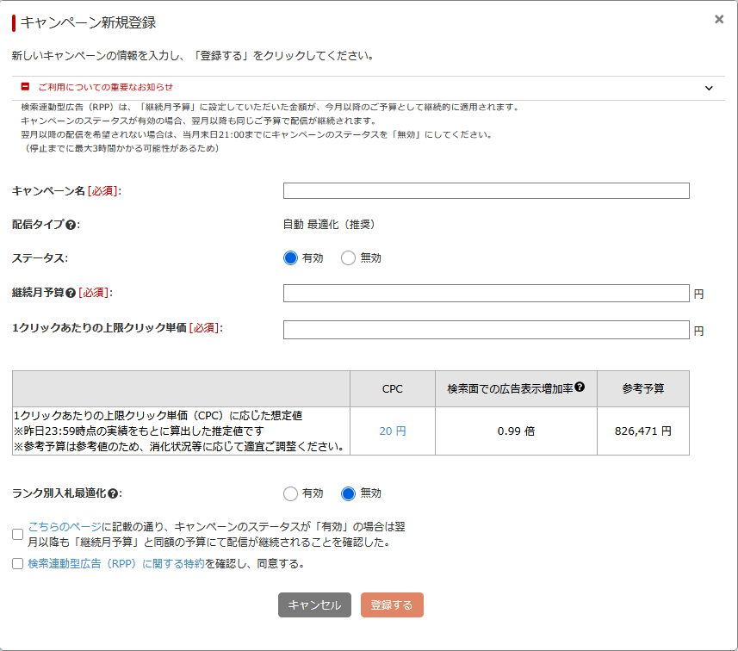This screenshot has width=738, height=651.
Task: Check the budget continuation confirmation checkbox
Action: click(x=16, y=534)
